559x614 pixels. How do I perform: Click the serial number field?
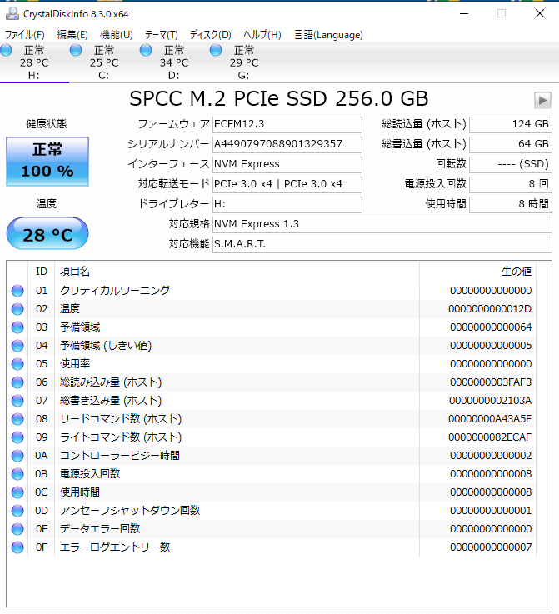tap(287, 144)
